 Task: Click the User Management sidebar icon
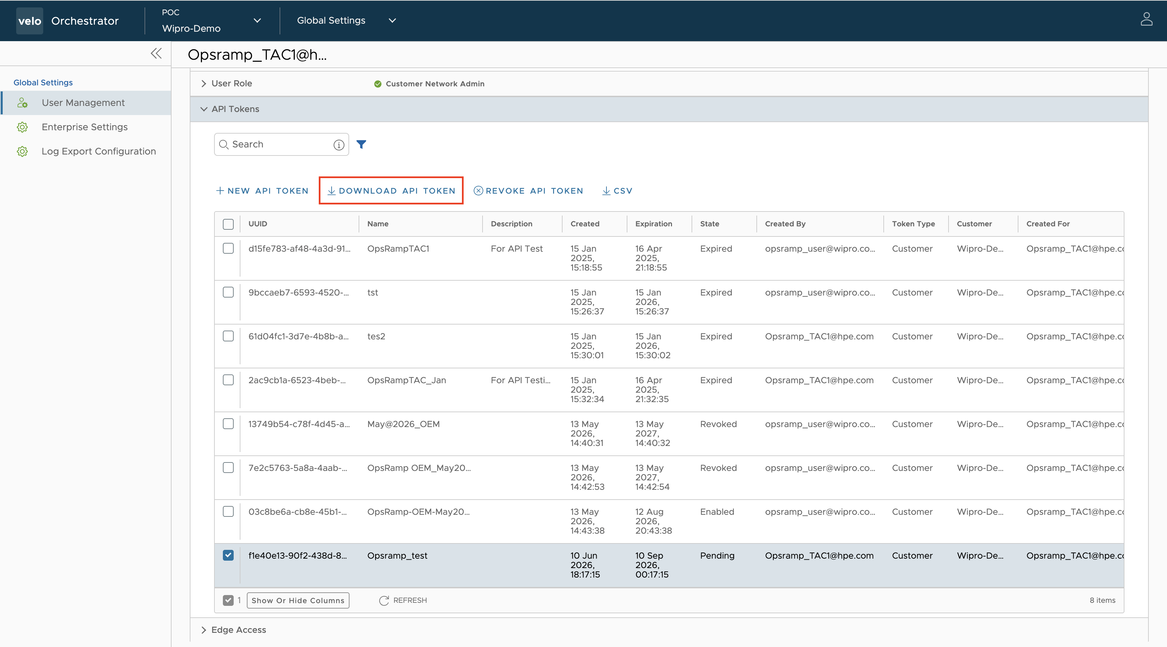(22, 103)
